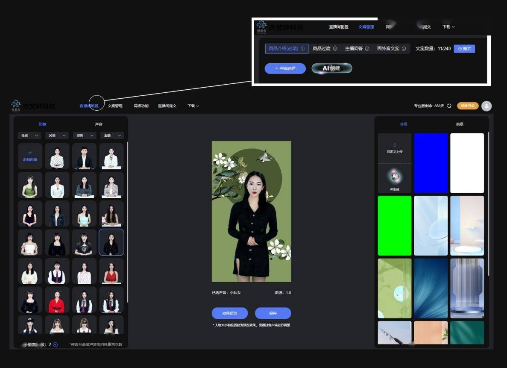This screenshot has width=507, height=368.
Task: Click the 空白创建 button in the popup
Action: coord(285,68)
